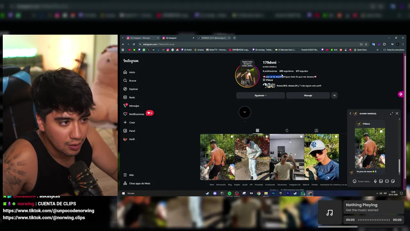This screenshot has height=231, width=410.
Task: Bookmark this page with the star icon
Action: [366, 44]
